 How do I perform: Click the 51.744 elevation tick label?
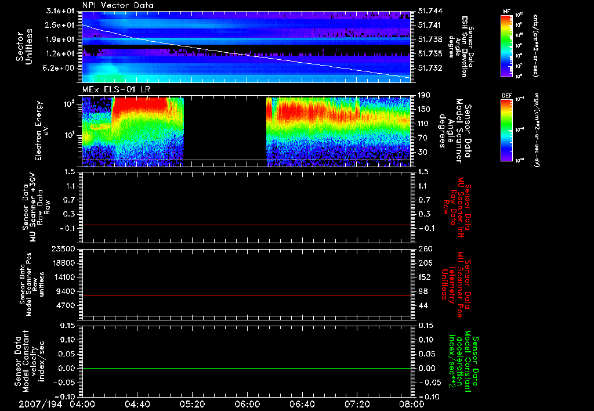[x=430, y=11]
